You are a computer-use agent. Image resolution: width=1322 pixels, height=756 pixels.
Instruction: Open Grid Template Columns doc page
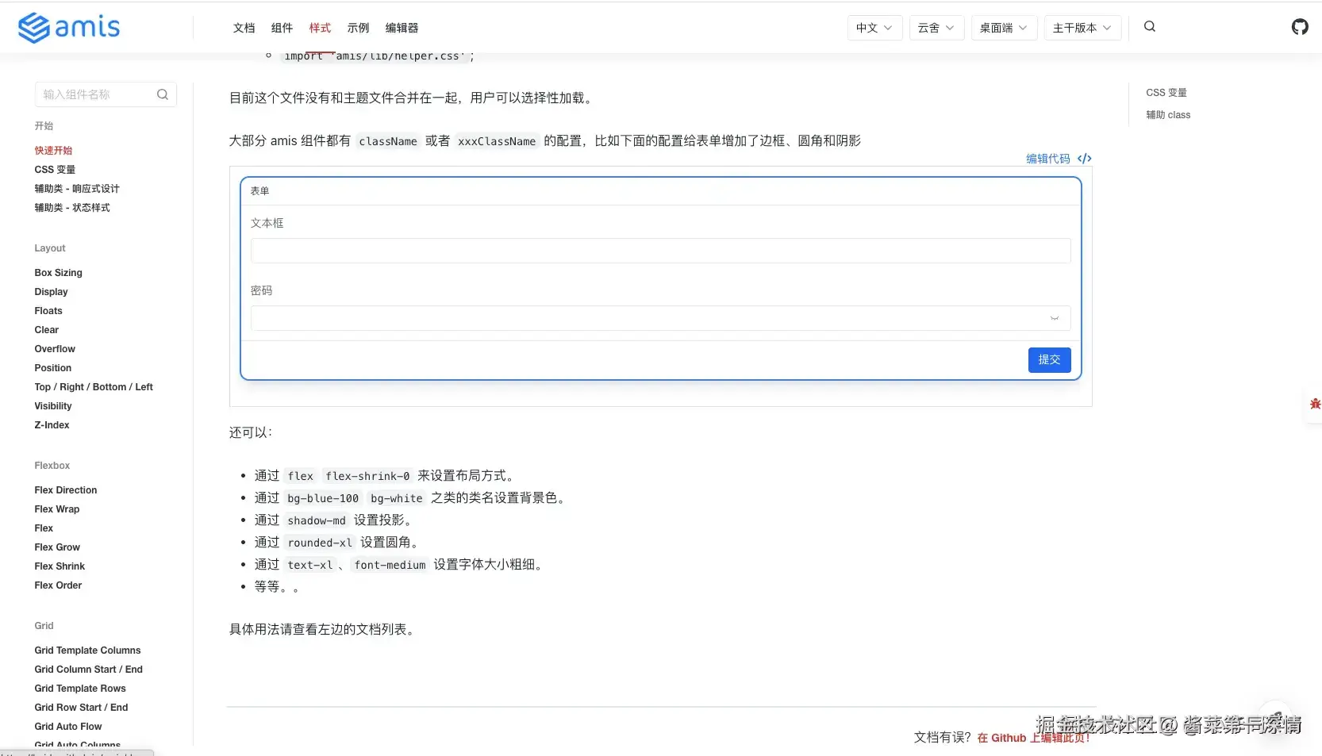87,650
